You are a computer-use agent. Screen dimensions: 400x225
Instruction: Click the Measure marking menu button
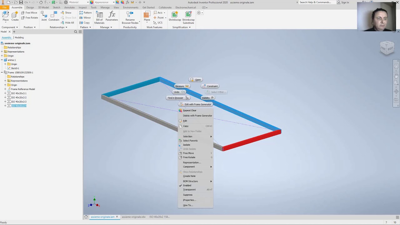point(182,86)
